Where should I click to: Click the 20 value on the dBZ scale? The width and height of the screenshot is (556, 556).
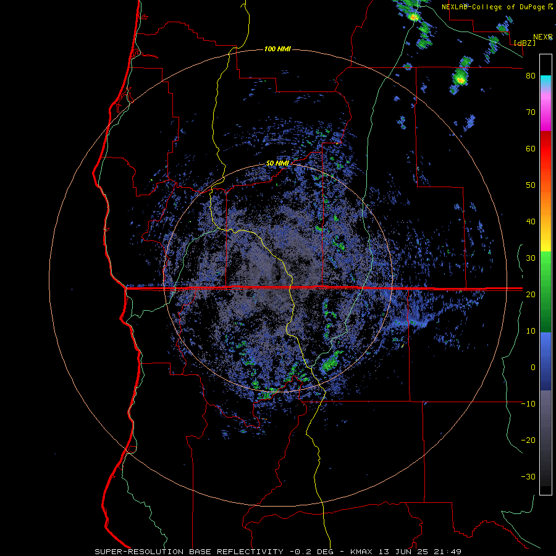[x=531, y=295]
